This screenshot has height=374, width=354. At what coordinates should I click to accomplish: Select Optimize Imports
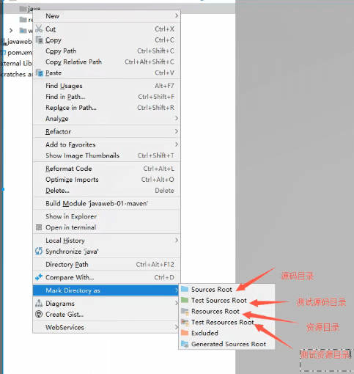pos(106,180)
